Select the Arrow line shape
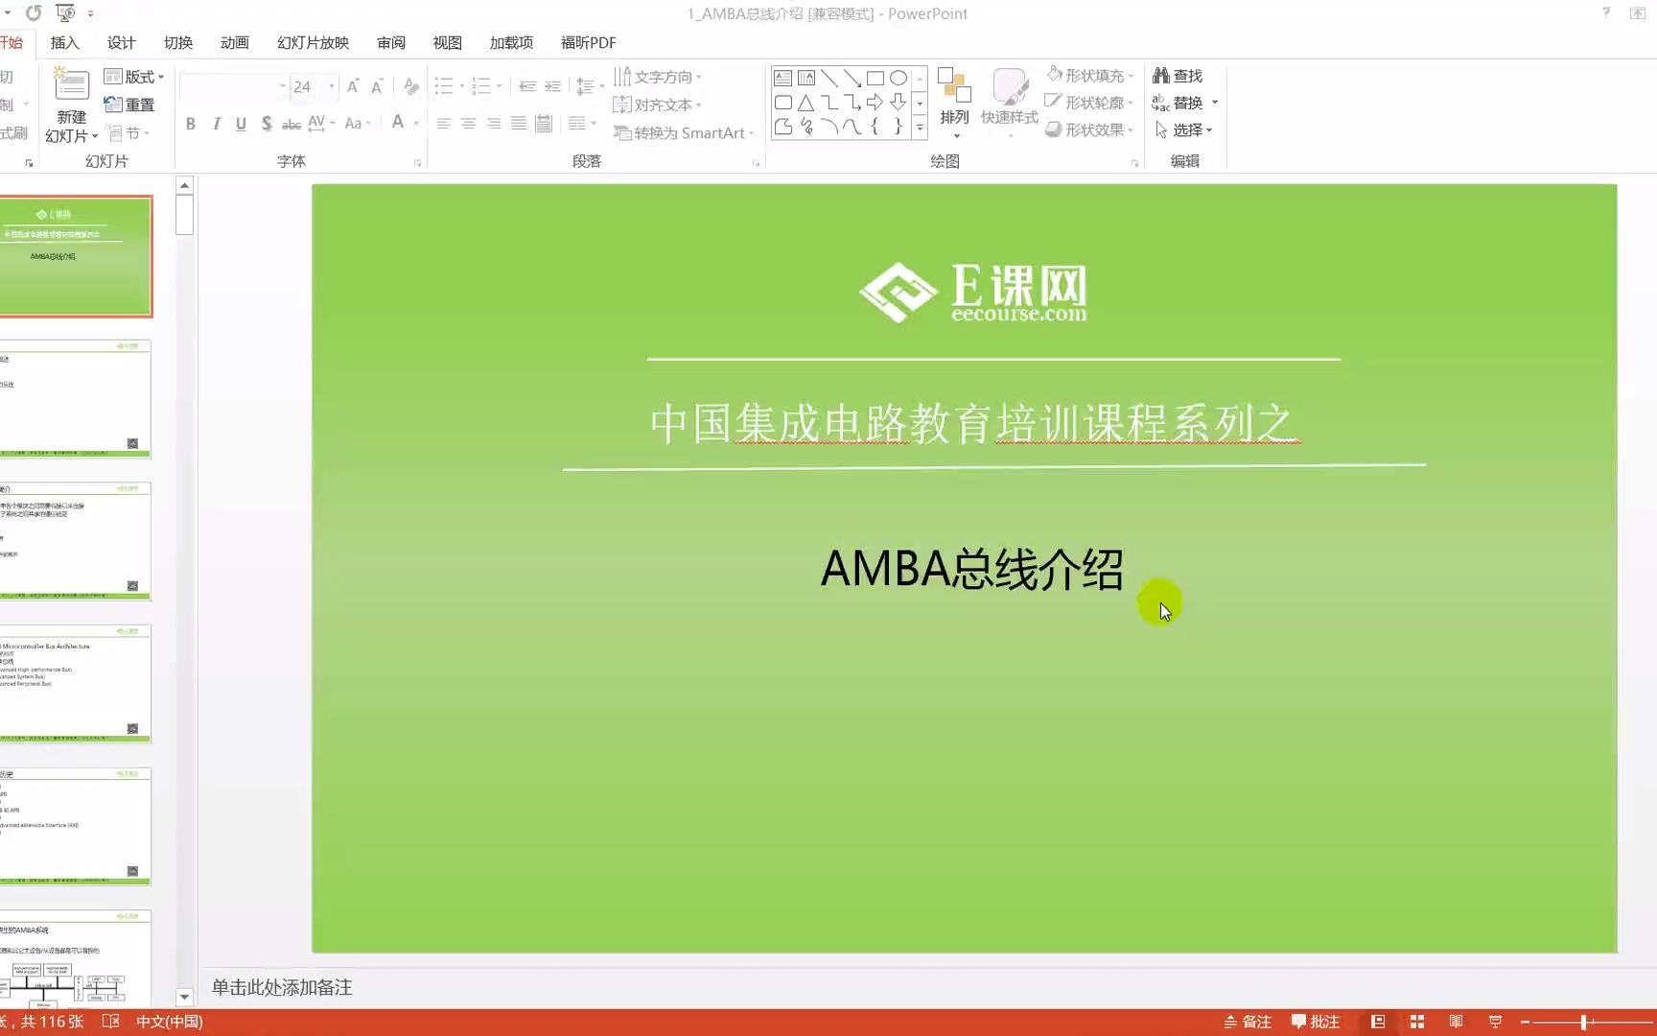The height and width of the screenshot is (1036, 1657). [852, 79]
